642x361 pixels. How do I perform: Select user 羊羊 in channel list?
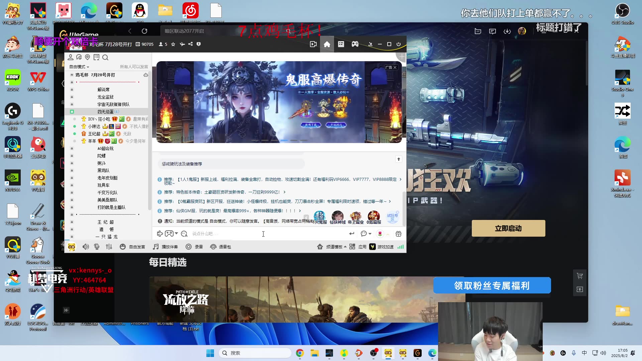pyautogui.click(x=92, y=141)
